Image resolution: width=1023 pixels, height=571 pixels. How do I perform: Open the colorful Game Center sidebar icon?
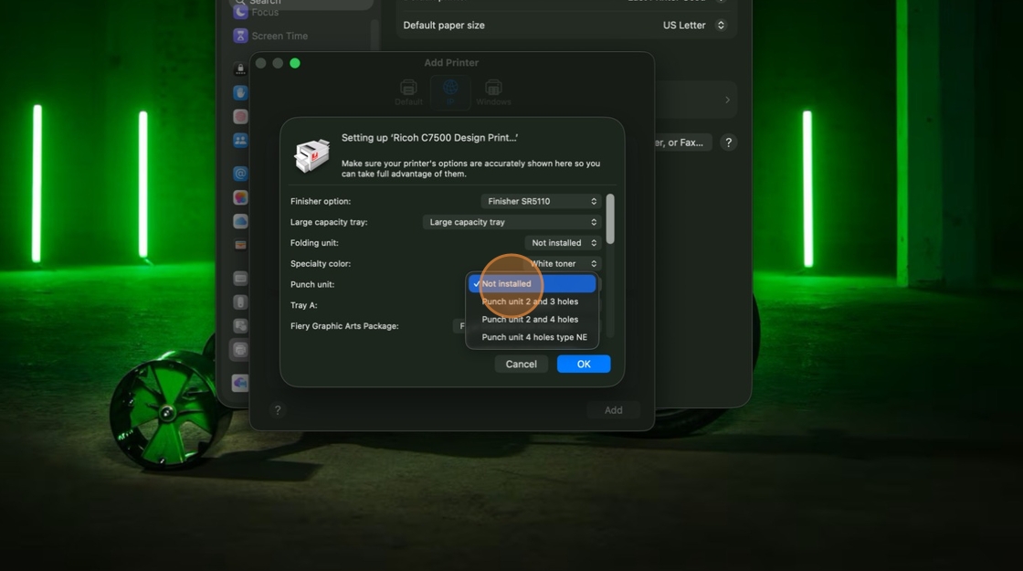[240, 197]
